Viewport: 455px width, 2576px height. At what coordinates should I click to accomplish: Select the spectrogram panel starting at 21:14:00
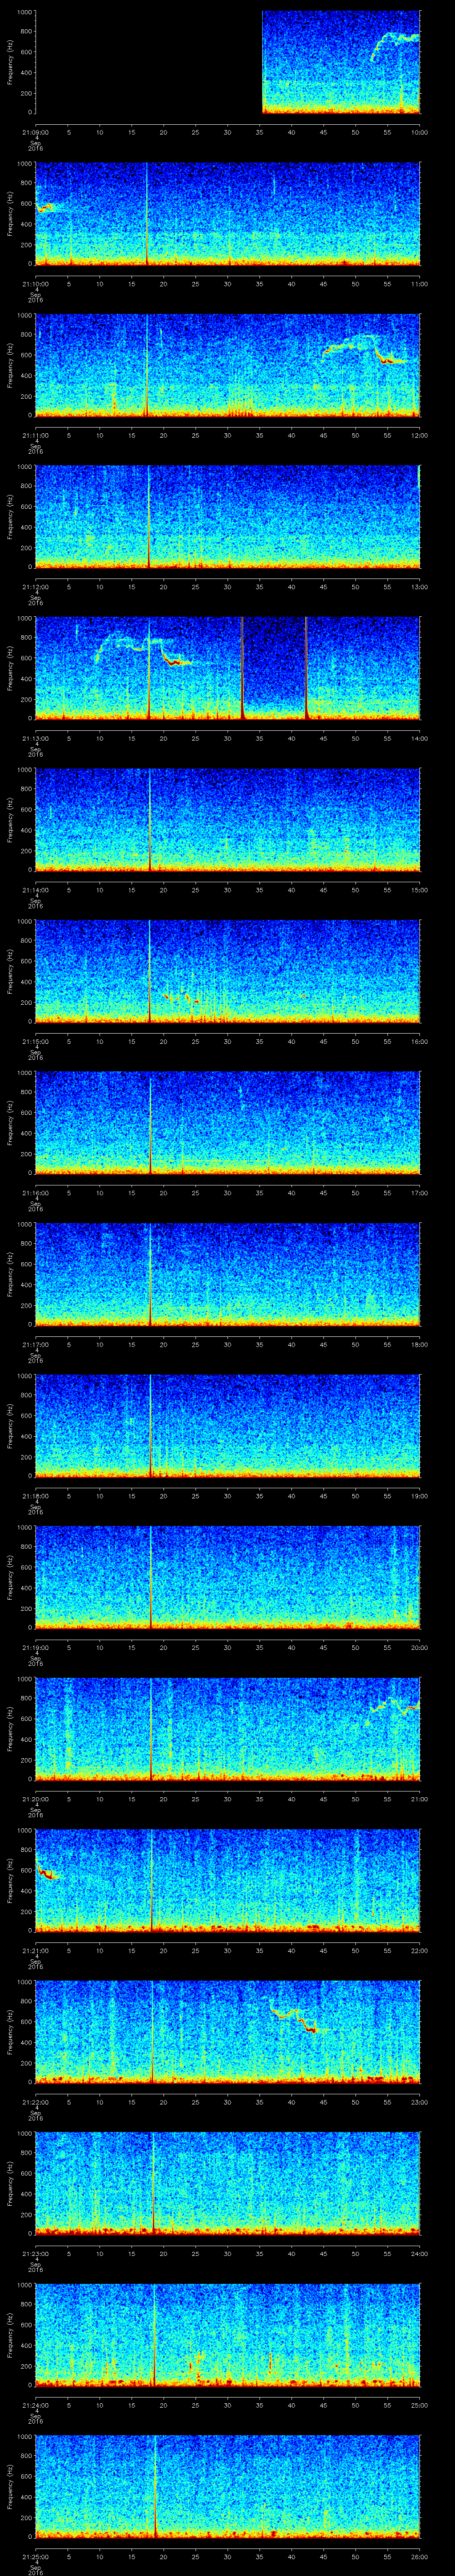[228, 819]
